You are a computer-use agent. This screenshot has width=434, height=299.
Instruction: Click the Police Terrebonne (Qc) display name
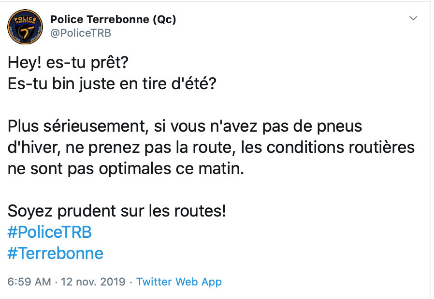pos(113,20)
